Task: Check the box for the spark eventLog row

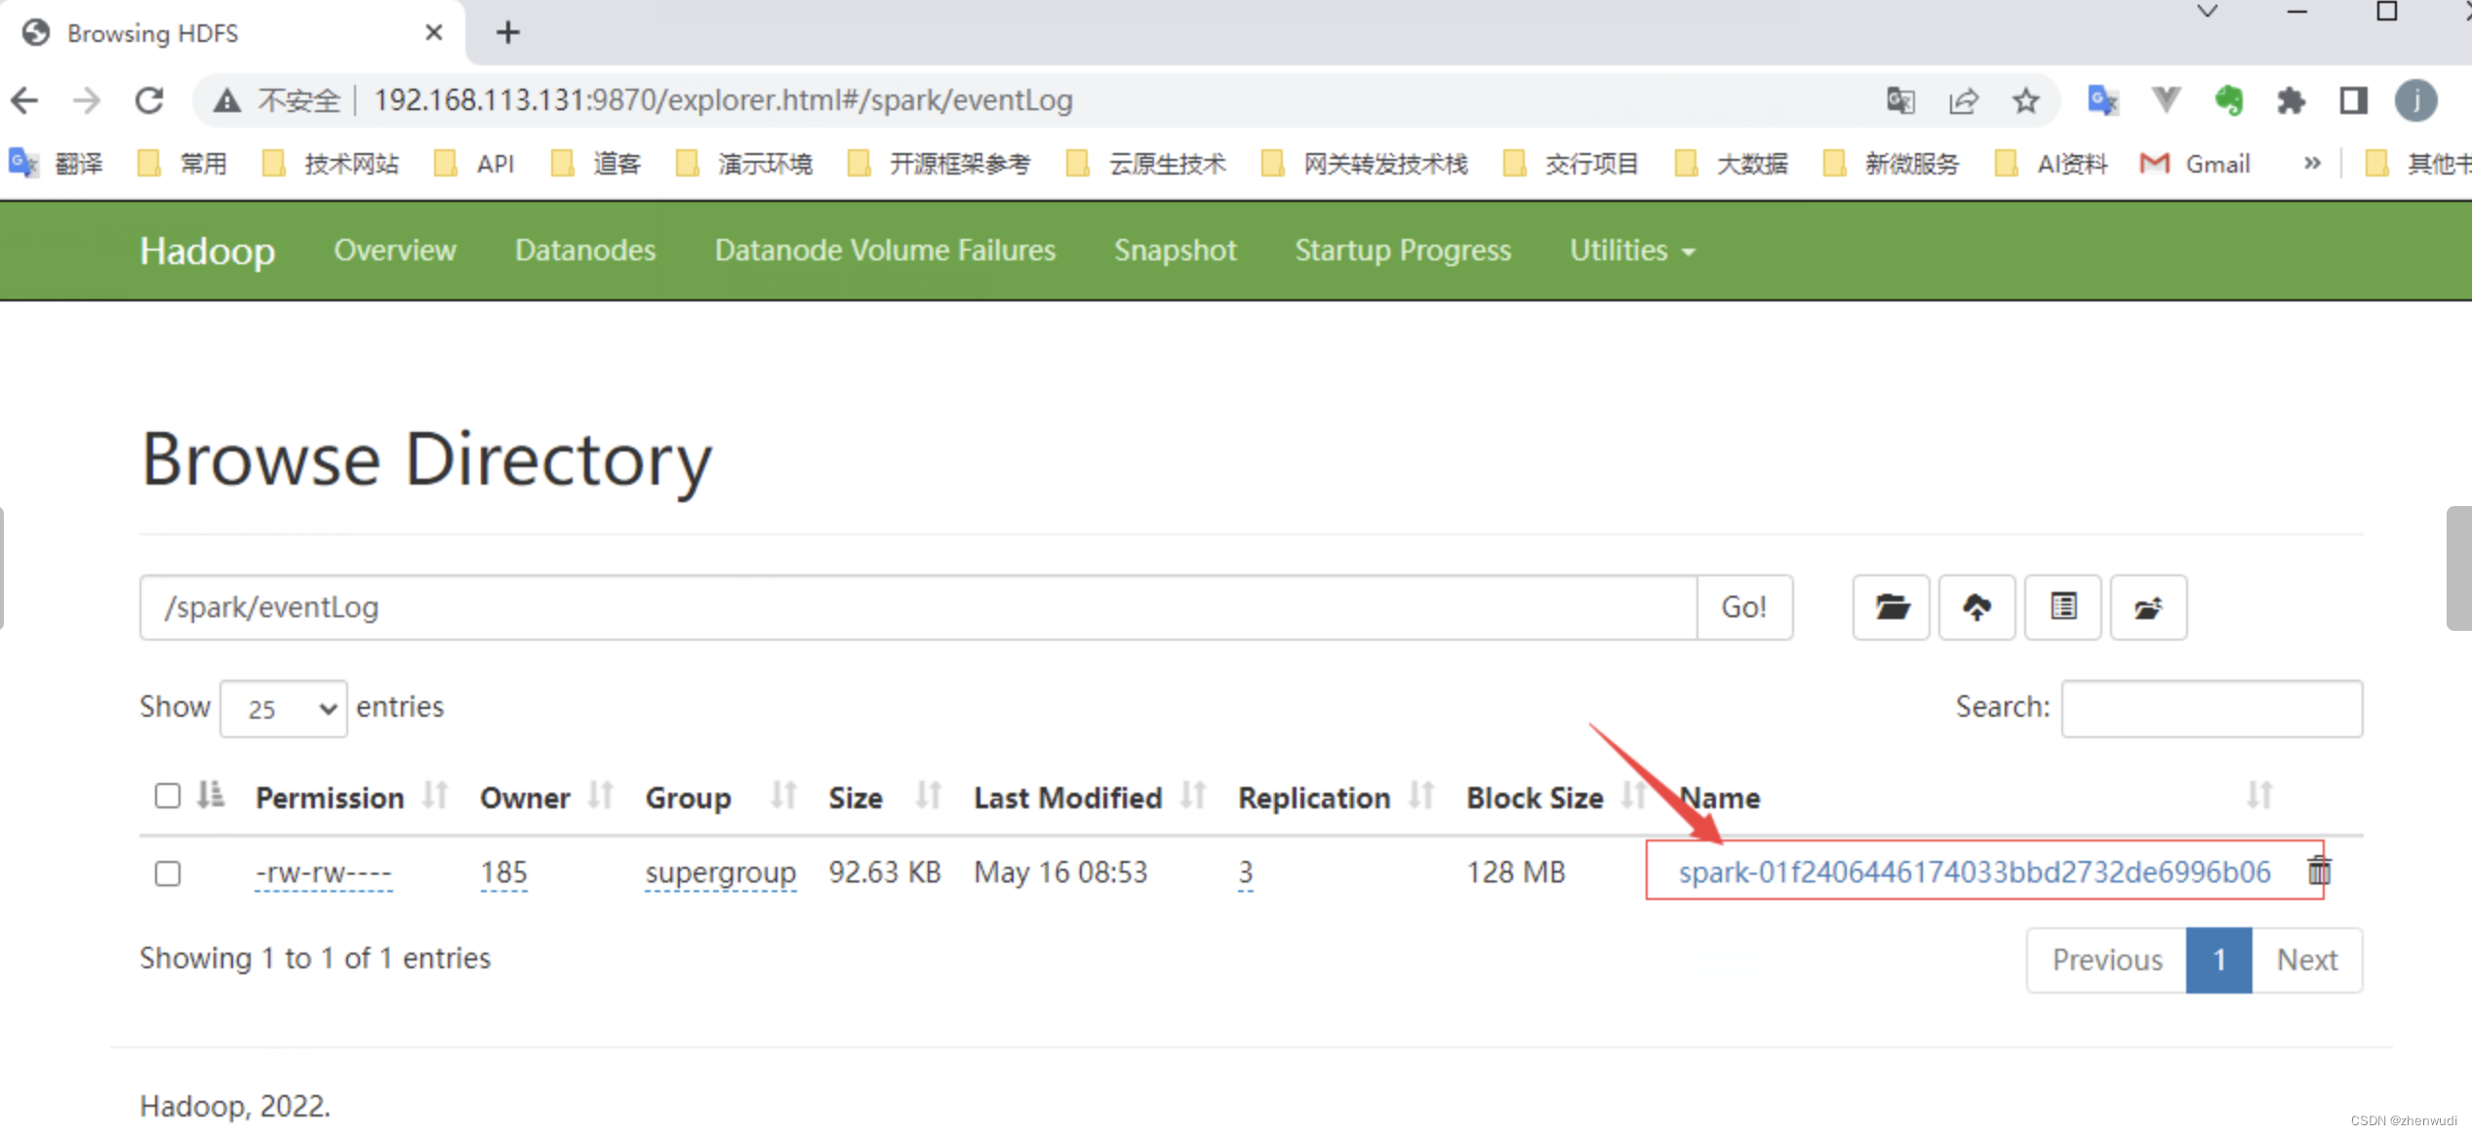Action: point(168,873)
